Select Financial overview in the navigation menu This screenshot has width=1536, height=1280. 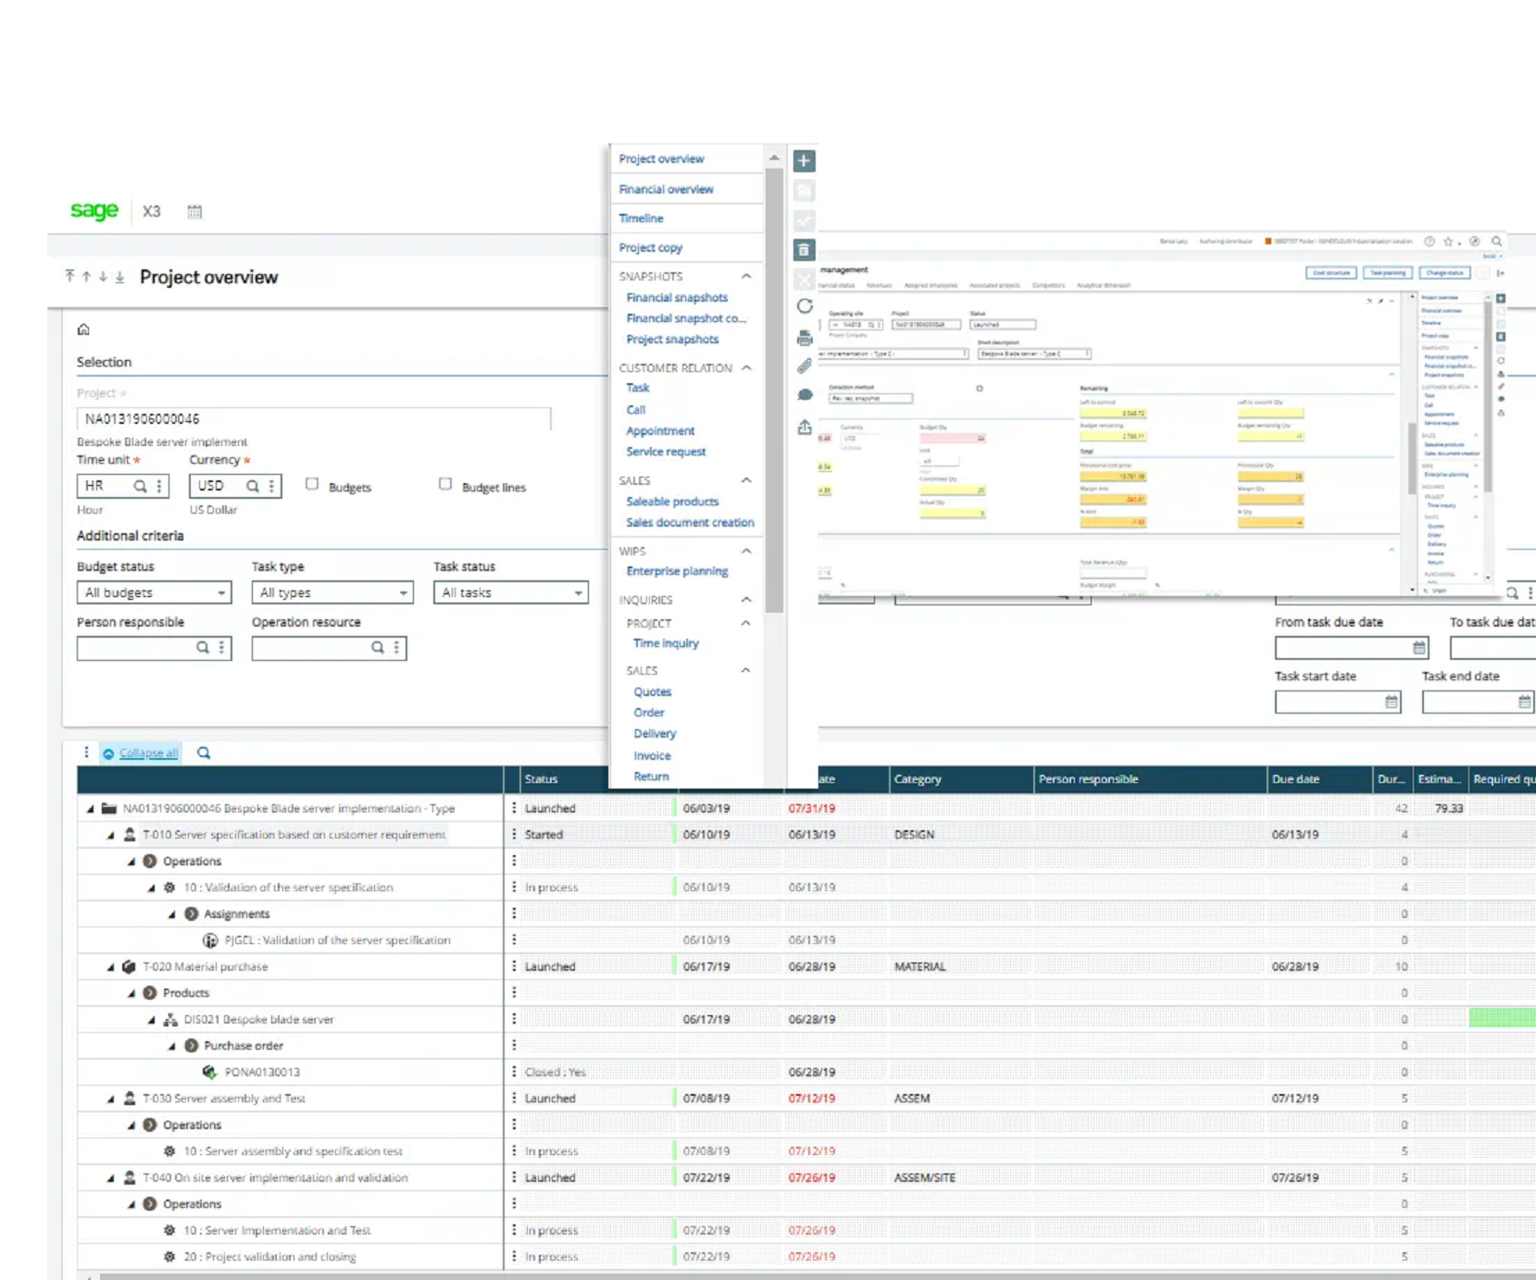point(666,189)
